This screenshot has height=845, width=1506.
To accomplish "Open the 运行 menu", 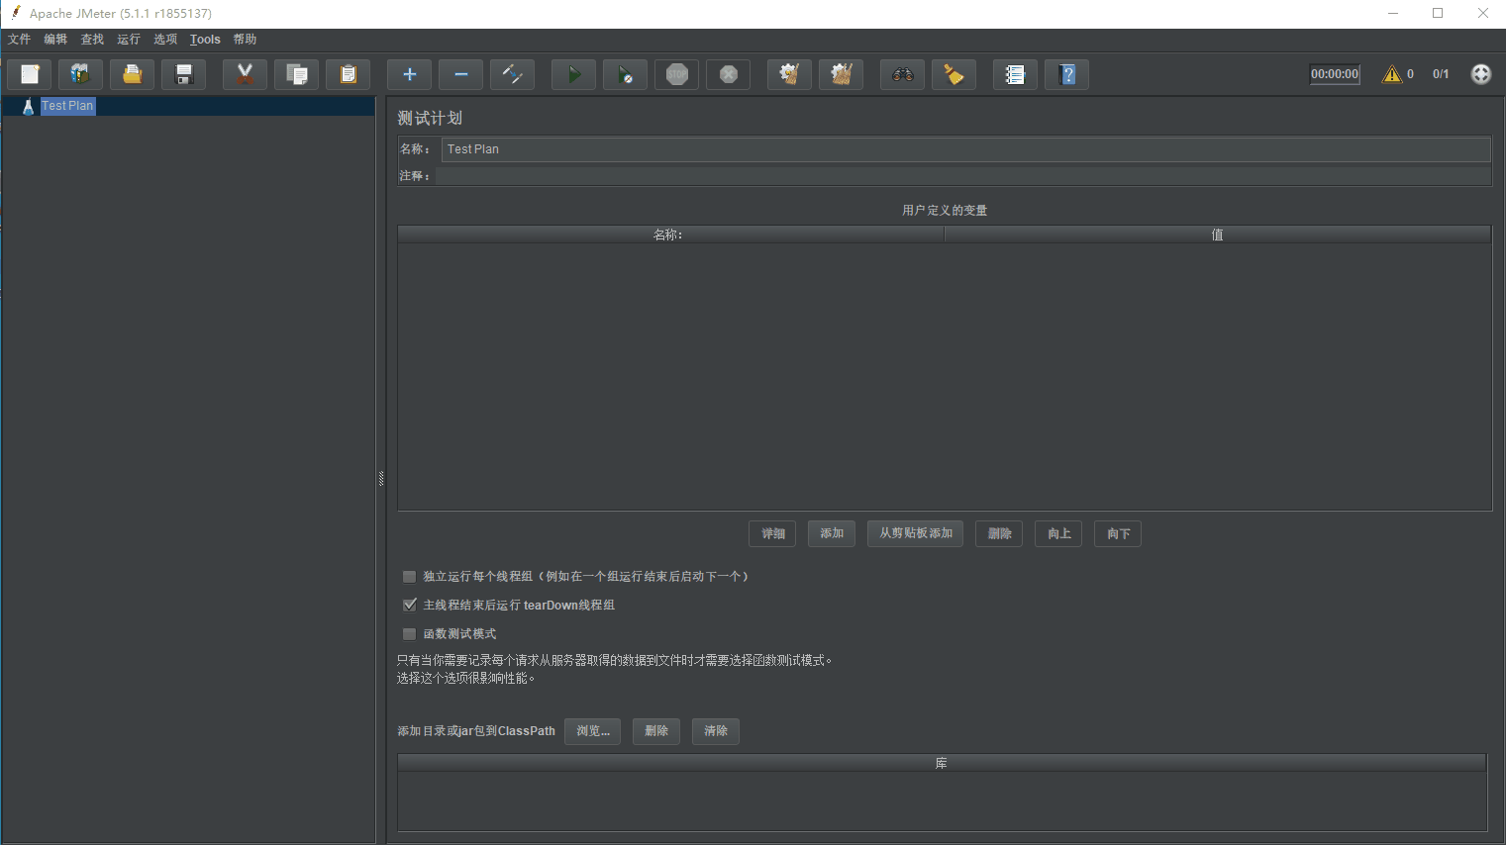I will point(129,40).
